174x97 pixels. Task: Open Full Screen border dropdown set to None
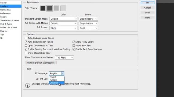click(x=88, y=28)
